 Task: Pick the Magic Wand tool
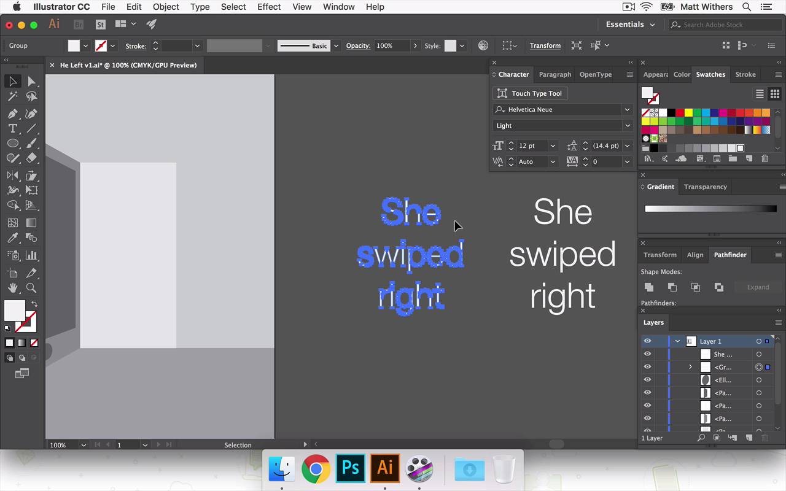(x=12, y=96)
